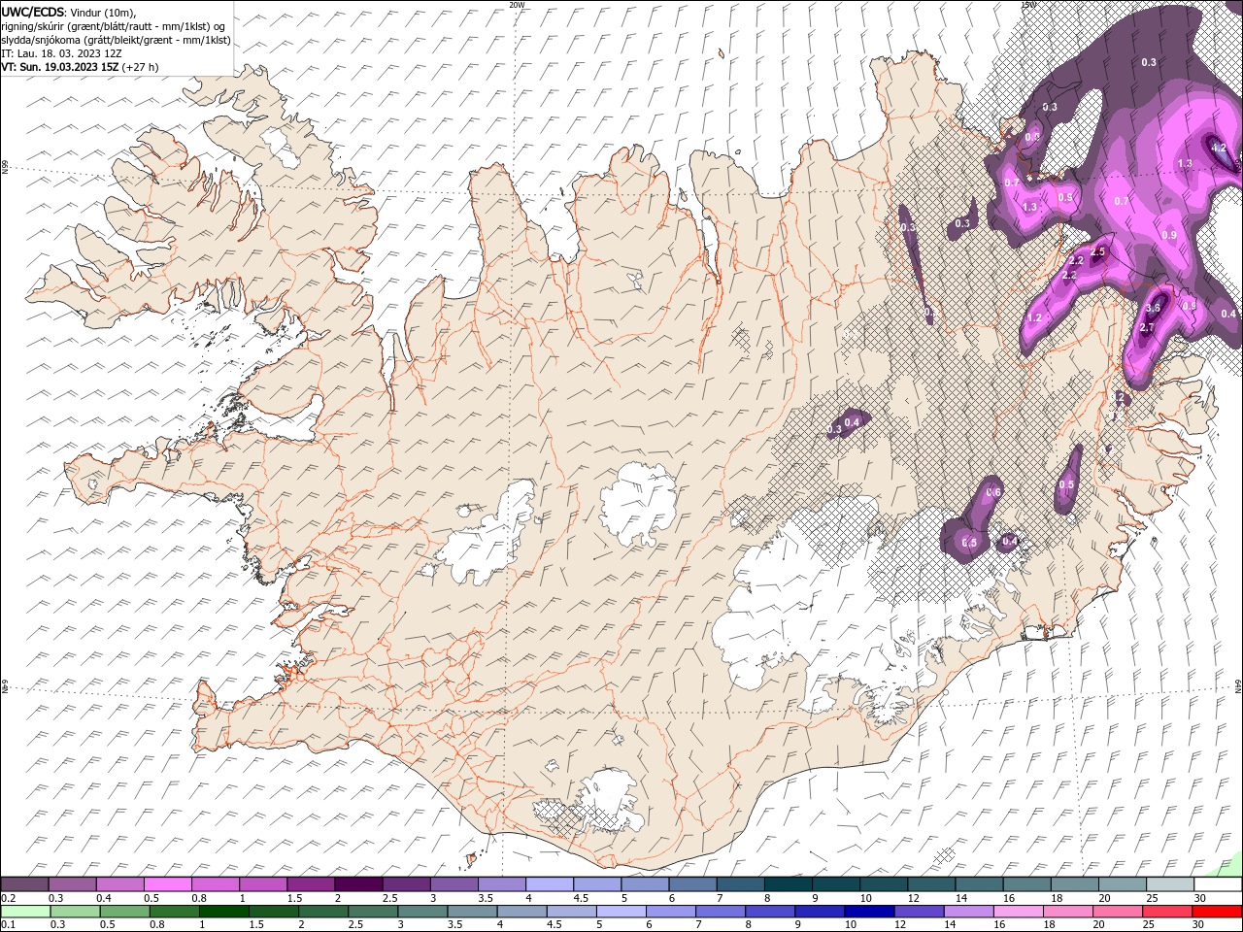Pick rain legend swatch between 5 and 6
1243x932 pixels.
pos(621,912)
